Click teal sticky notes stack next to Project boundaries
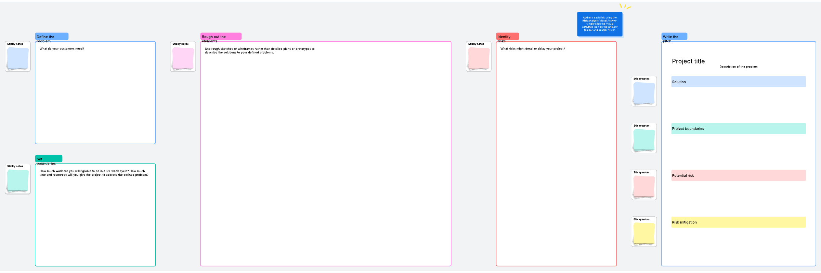This screenshot has width=821, height=273. point(644,139)
